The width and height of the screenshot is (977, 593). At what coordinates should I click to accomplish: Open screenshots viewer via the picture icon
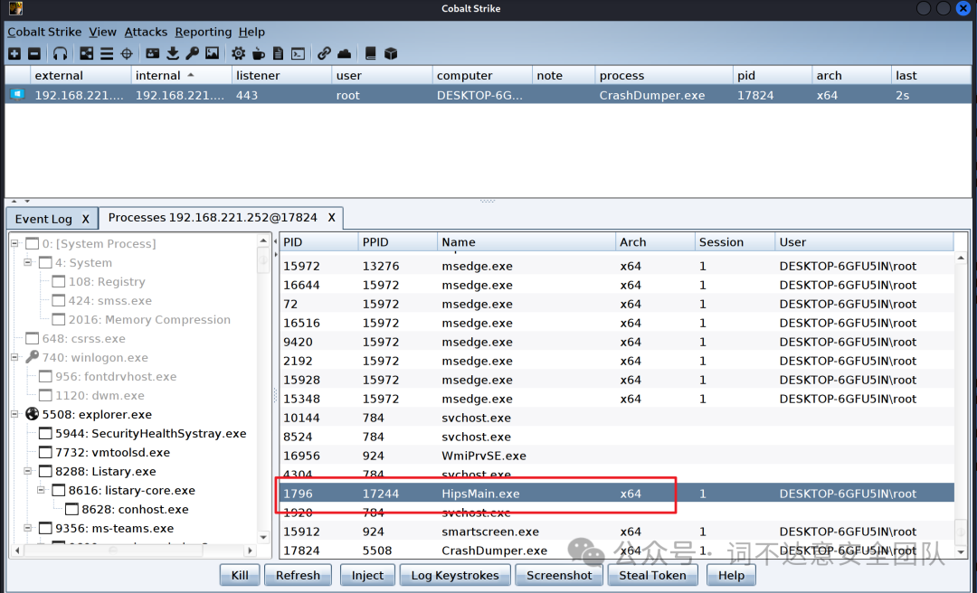click(x=213, y=54)
